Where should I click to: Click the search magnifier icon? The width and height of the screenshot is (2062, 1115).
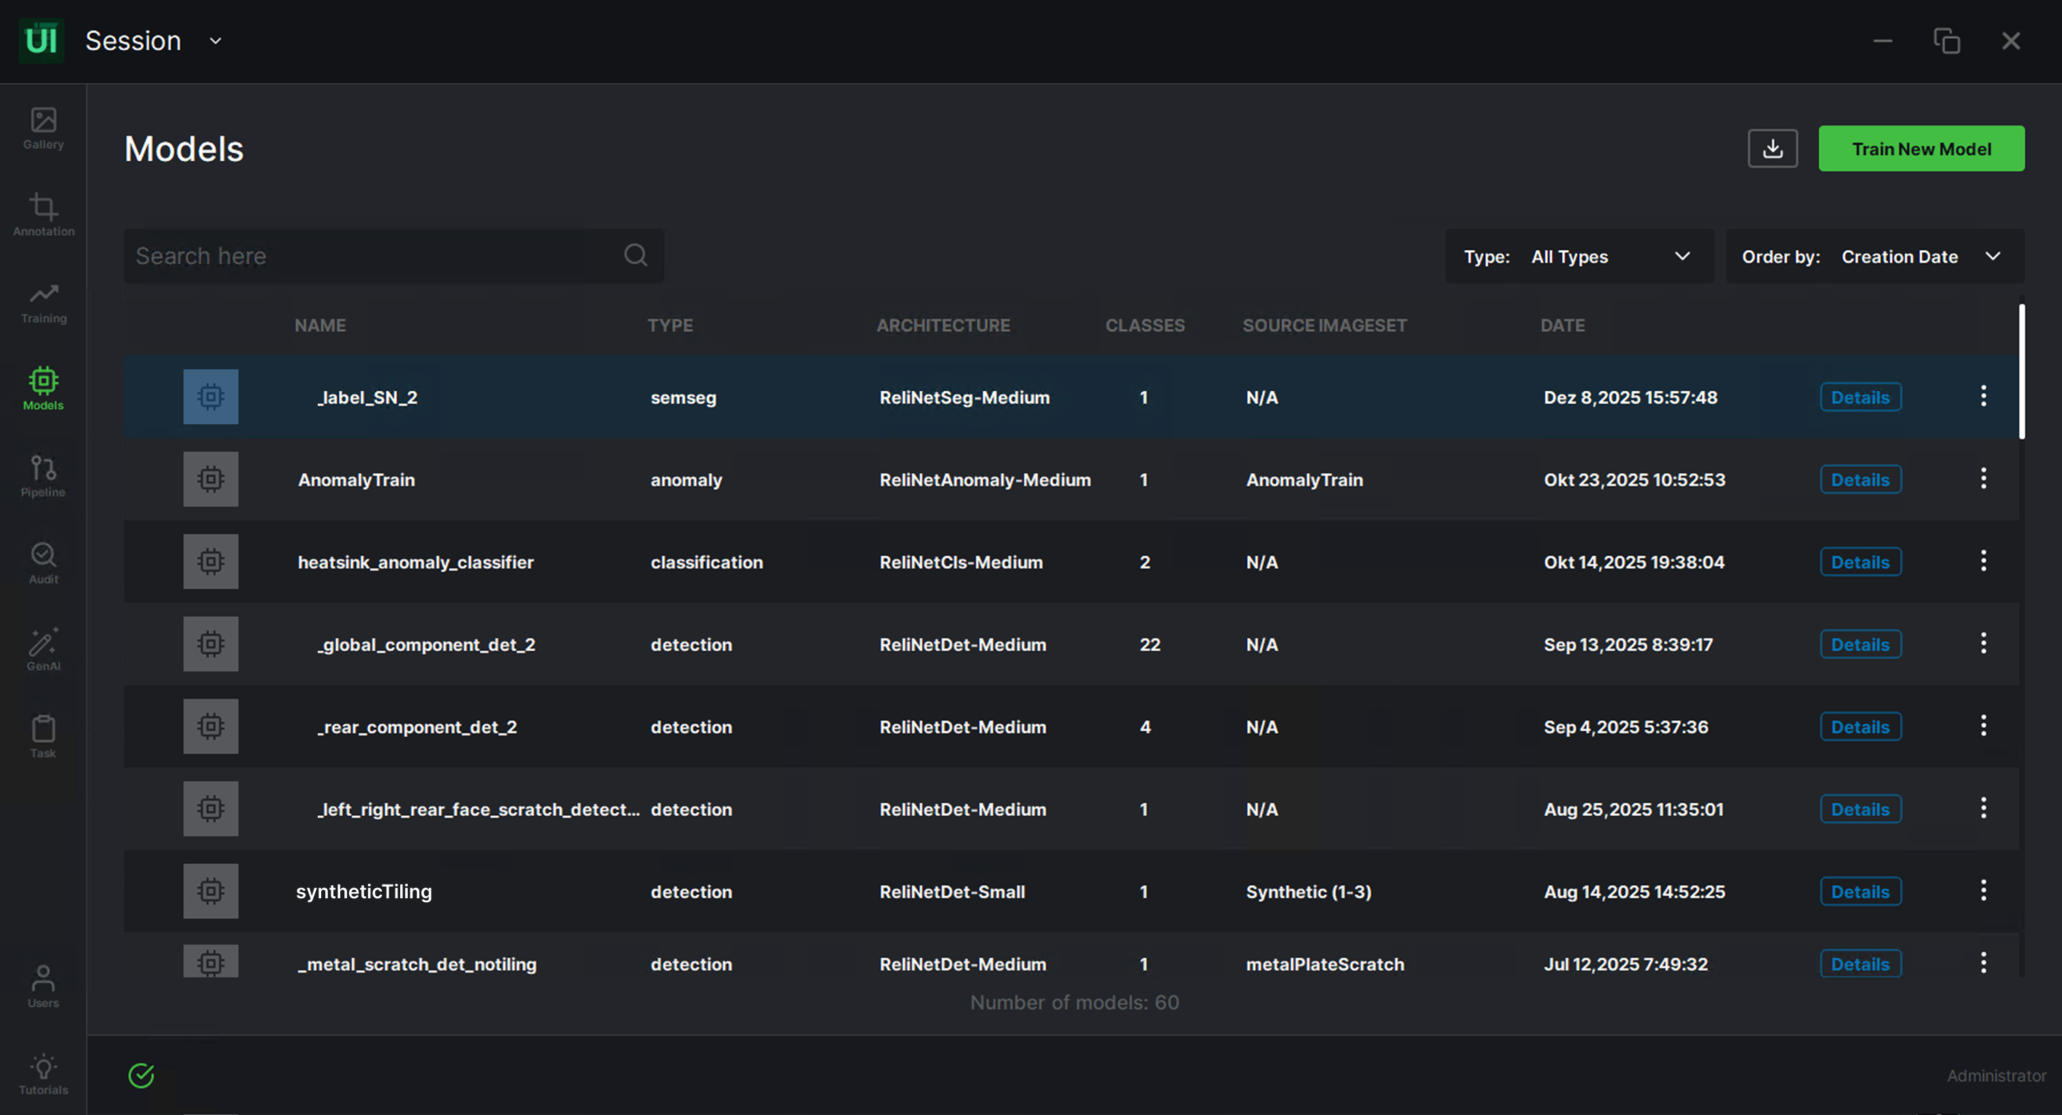(x=636, y=256)
